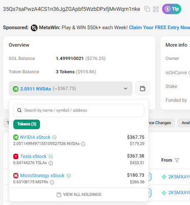Click the SOL Balance 1.499910021 value
The width and height of the screenshot is (190, 205).
70,58
